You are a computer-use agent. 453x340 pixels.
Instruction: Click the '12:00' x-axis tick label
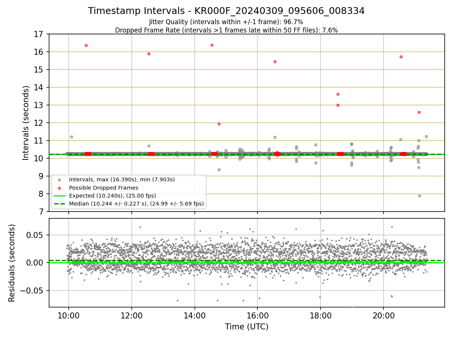click(131, 316)
